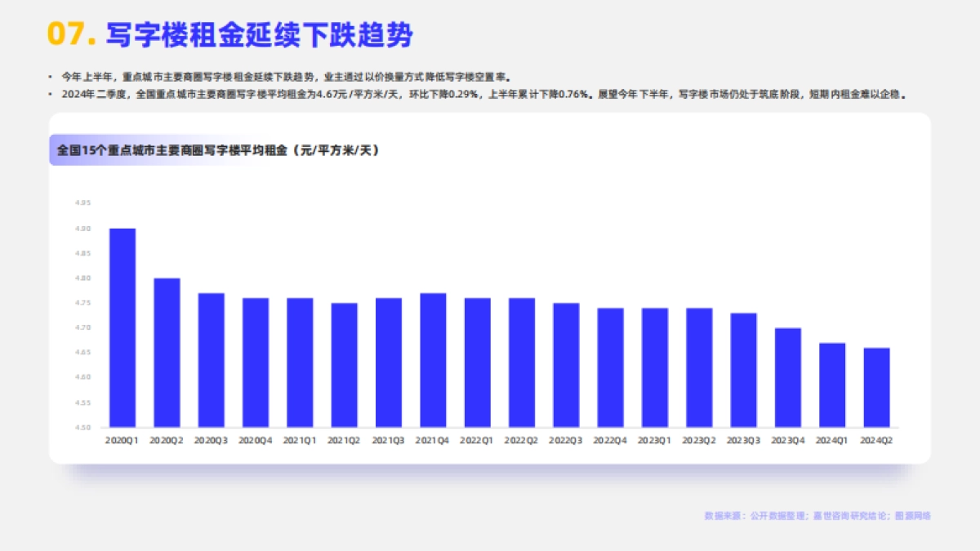Click the tallest bar representing 2020Q1 rent

[x=122, y=327]
